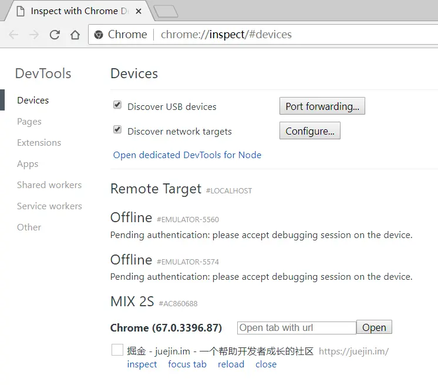Click the Open tab with url field
Image resolution: width=438 pixels, height=385 pixels.
click(297, 327)
